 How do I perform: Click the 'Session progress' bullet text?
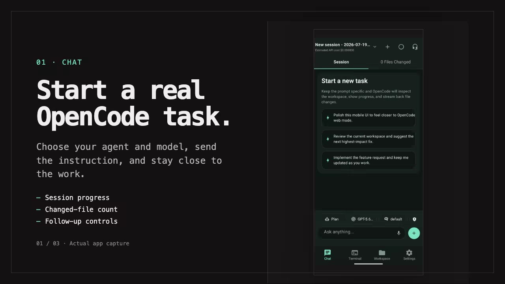(77, 198)
